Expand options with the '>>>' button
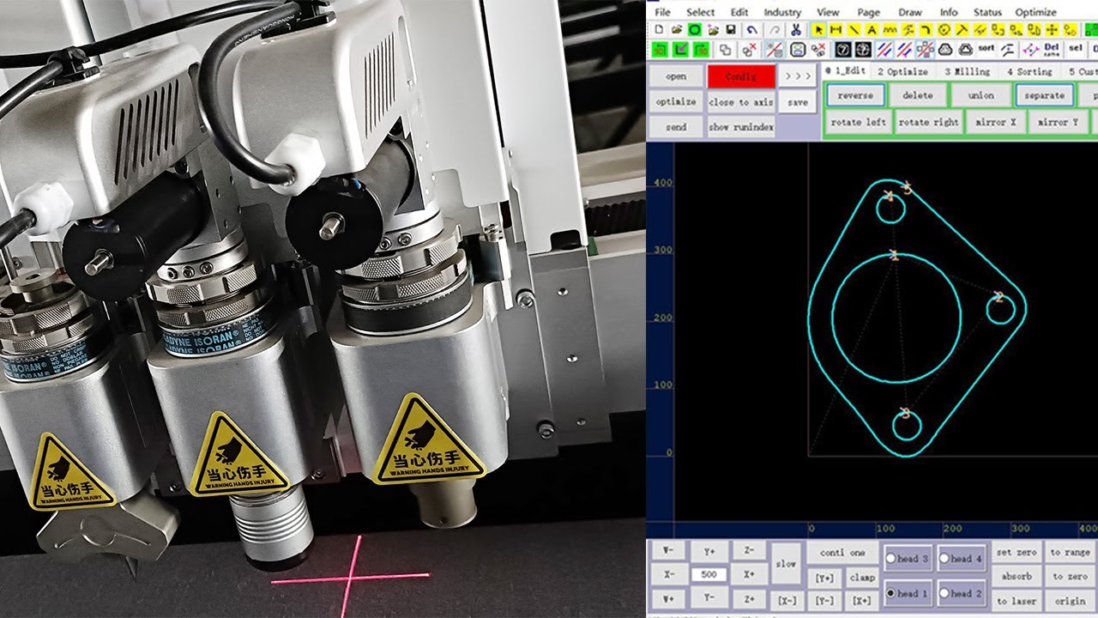Viewport: 1098px width, 618px height. coord(798,76)
